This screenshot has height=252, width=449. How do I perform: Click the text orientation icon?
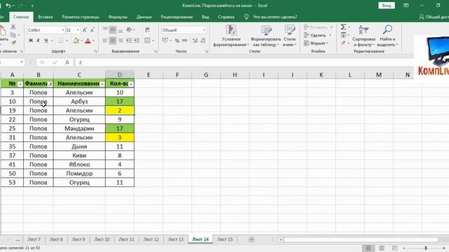pyautogui.click(x=129, y=29)
